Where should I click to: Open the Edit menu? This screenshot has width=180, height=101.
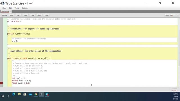[10, 8]
